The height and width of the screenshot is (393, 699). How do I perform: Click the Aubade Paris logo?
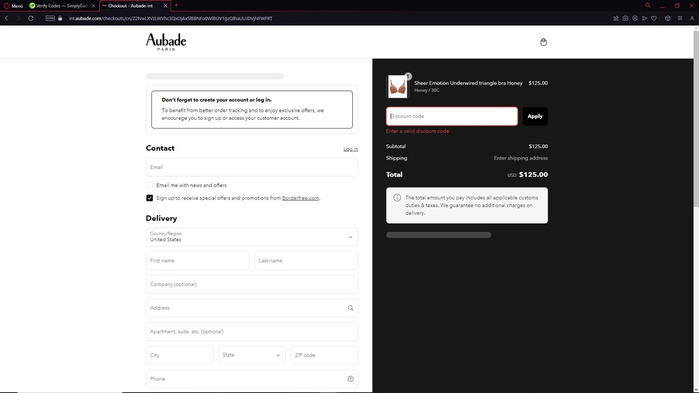point(166,41)
